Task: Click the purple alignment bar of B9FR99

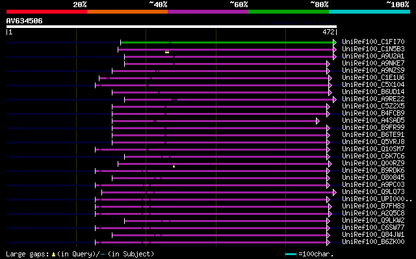Action: [220, 128]
